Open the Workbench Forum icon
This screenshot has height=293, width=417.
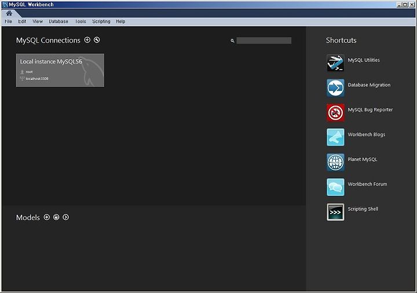335,187
